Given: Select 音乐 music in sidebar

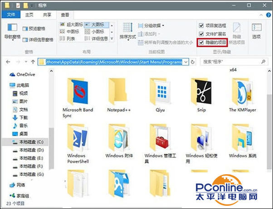Looking at the screenshot, I should click(x=20, y=126).
